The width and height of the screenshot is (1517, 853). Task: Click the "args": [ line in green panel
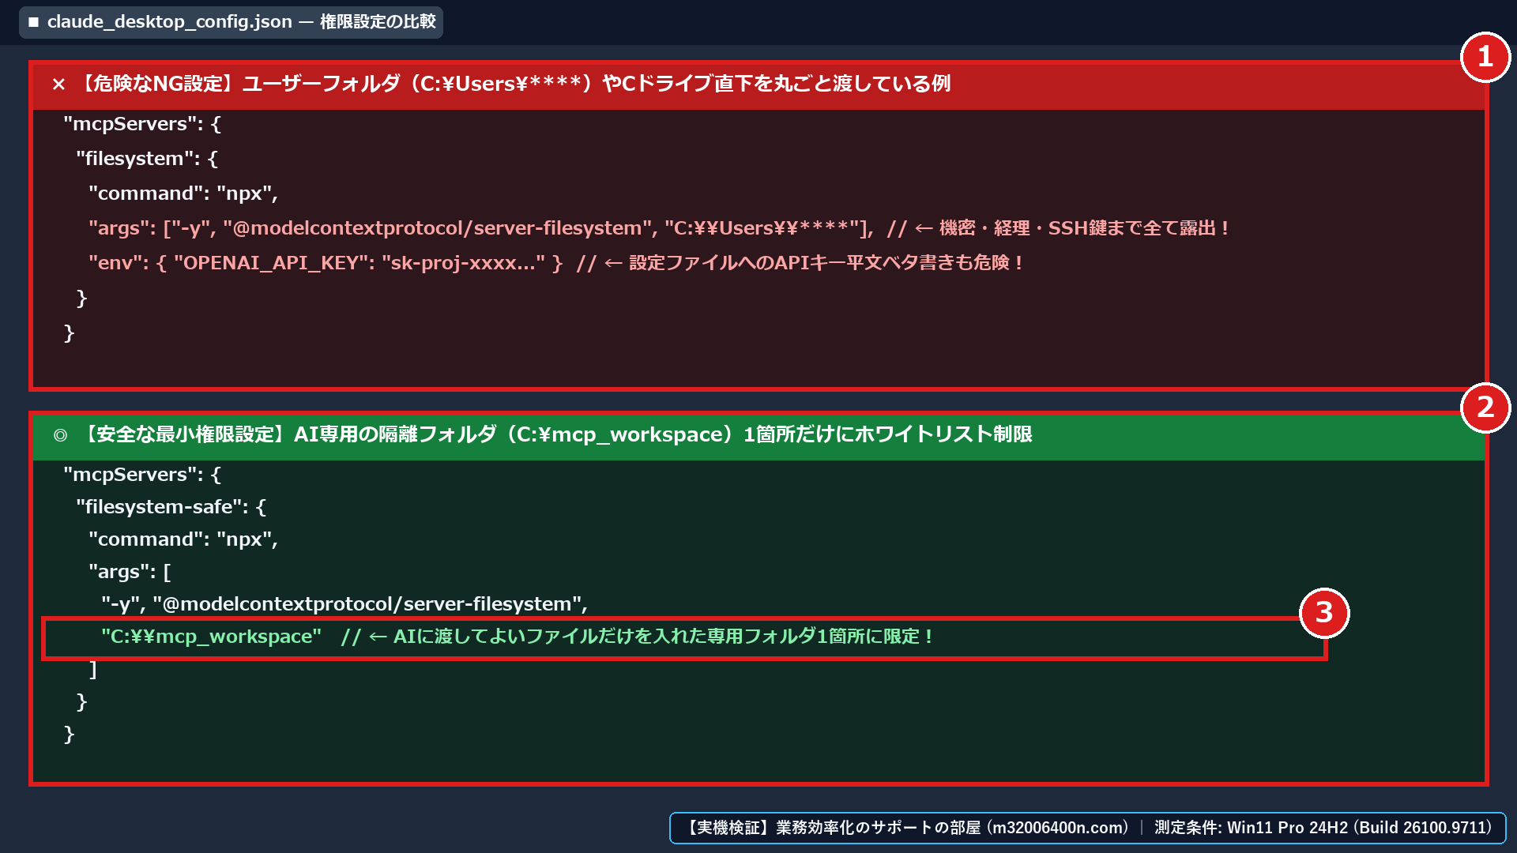pos(130,572)
